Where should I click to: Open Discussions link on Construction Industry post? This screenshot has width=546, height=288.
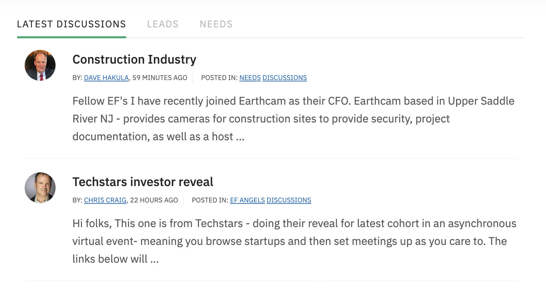(285, 78)
